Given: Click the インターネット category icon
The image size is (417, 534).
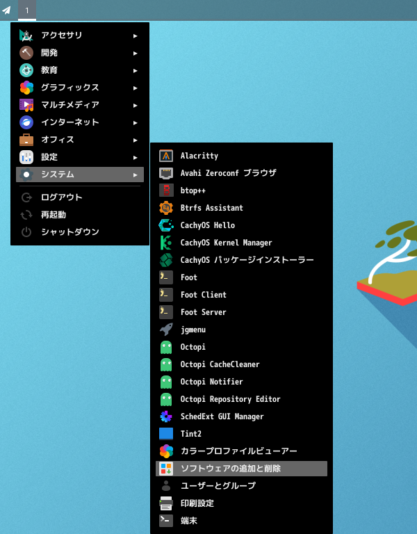Looking at the screenshot, I should point(26,122).
